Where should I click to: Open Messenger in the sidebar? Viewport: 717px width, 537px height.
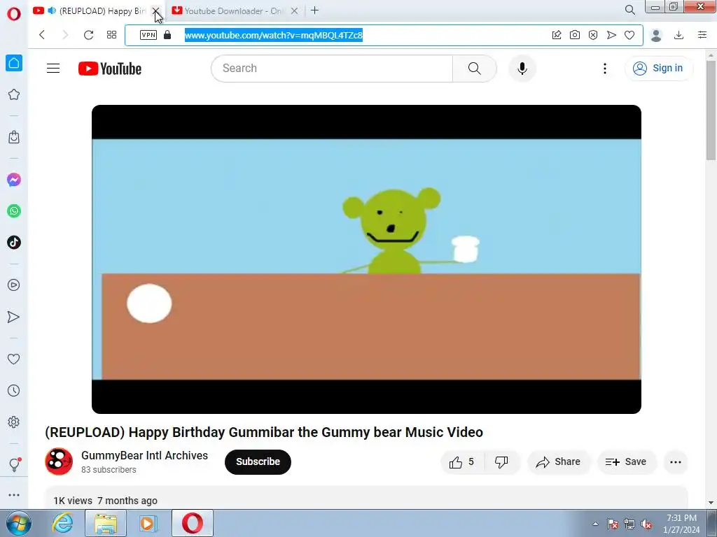[14, 180]
